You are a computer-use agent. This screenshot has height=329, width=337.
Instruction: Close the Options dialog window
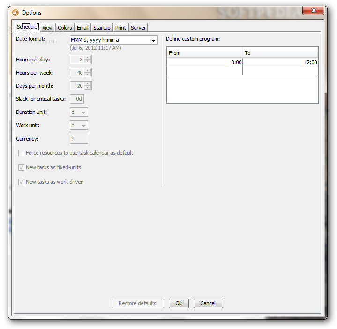point(314,10)
